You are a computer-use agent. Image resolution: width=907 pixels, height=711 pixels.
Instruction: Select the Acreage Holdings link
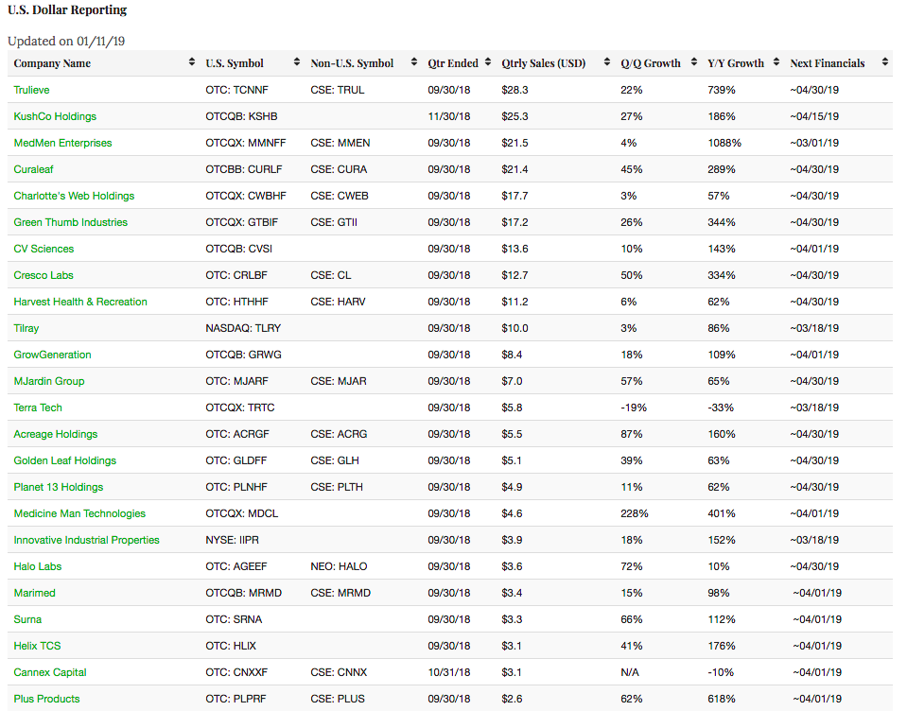(x=55, y=434)
